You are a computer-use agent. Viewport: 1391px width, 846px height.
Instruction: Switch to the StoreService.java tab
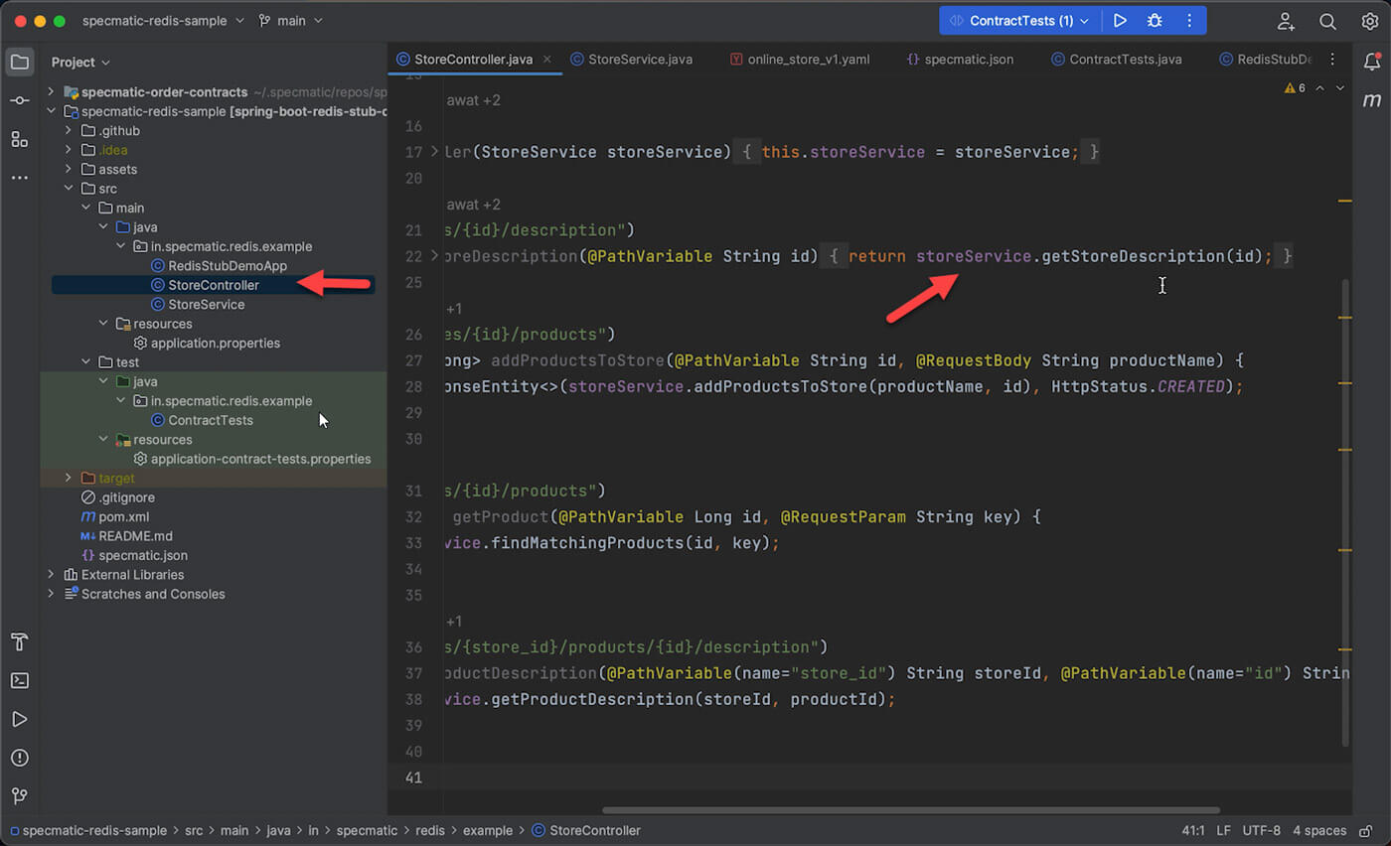639,60
